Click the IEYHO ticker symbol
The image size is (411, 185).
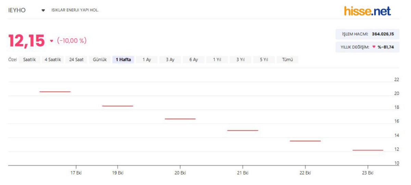17,10
